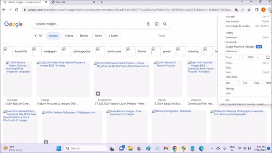
Task: Filter by photography chip
Action: [77, 51]
